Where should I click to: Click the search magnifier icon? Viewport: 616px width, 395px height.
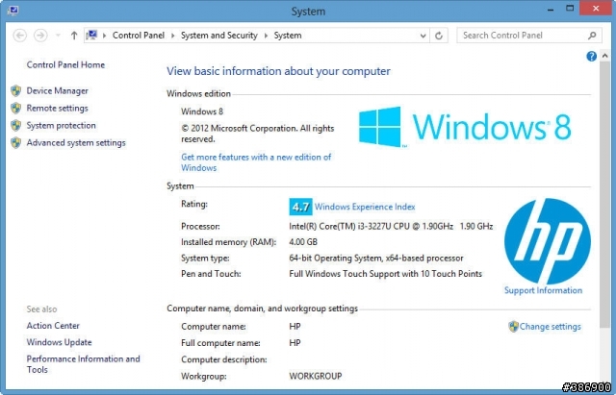pyautogui.click(x=592, y=36)
